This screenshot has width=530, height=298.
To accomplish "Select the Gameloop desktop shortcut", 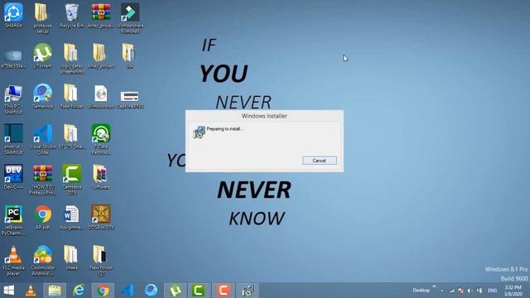I will point(42,96).
